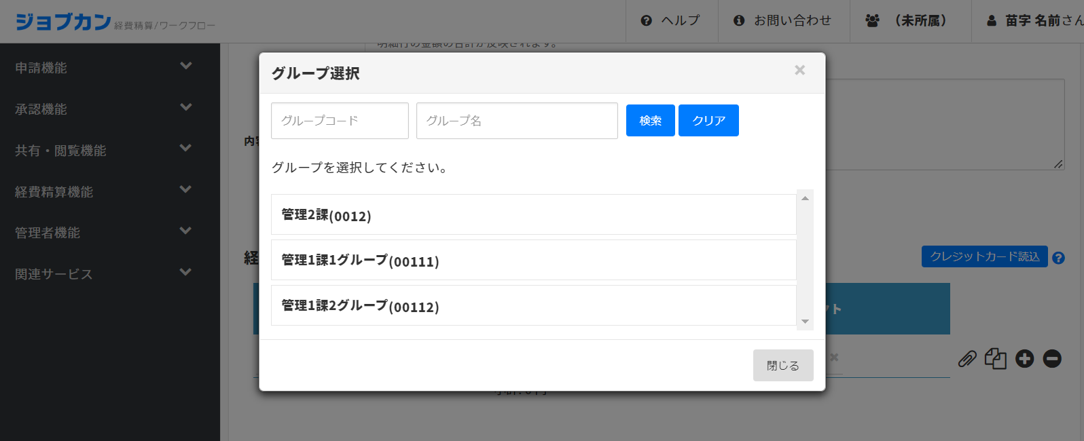The height and width of the screenshot is (441, 1084).
Task: Expand the 申請機能 sidebar section
Action: click(103, 67)
